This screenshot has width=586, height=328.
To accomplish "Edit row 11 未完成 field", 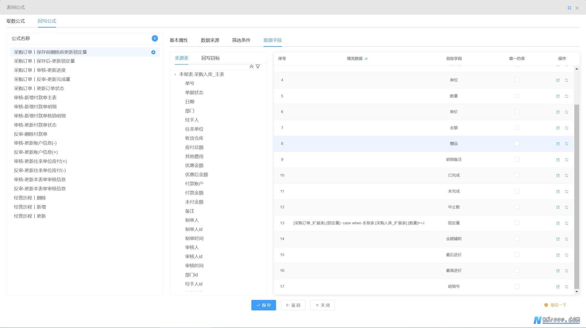I will 558,191.
